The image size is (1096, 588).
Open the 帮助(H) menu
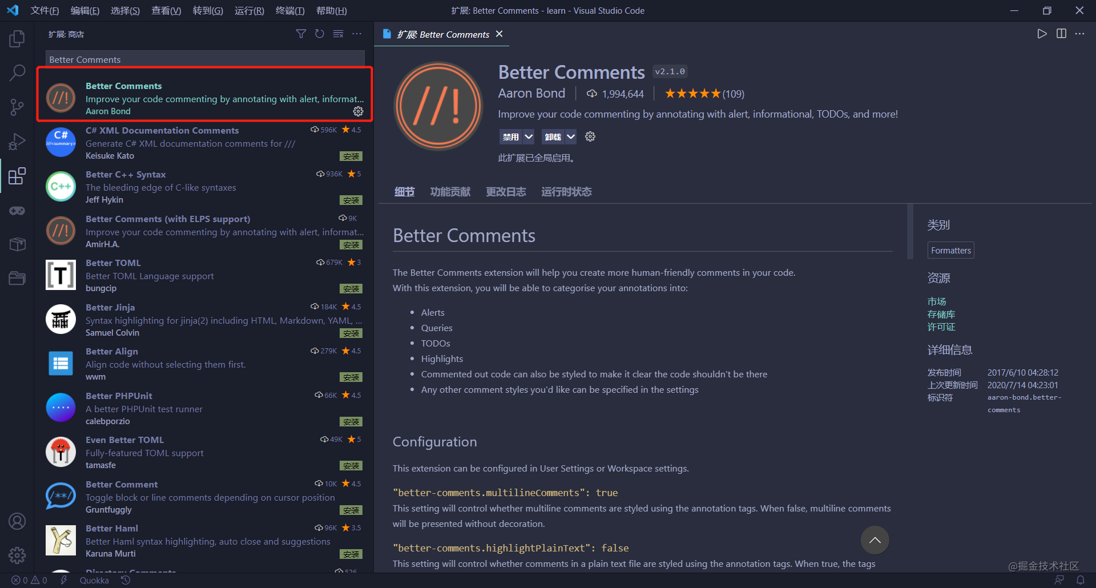point(332,11)
